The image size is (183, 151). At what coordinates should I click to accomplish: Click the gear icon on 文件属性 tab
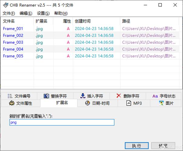(x=12, y=103)
